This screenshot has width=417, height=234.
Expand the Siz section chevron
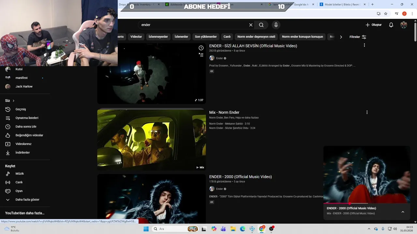pyautogui.click(x=13, y=101)
